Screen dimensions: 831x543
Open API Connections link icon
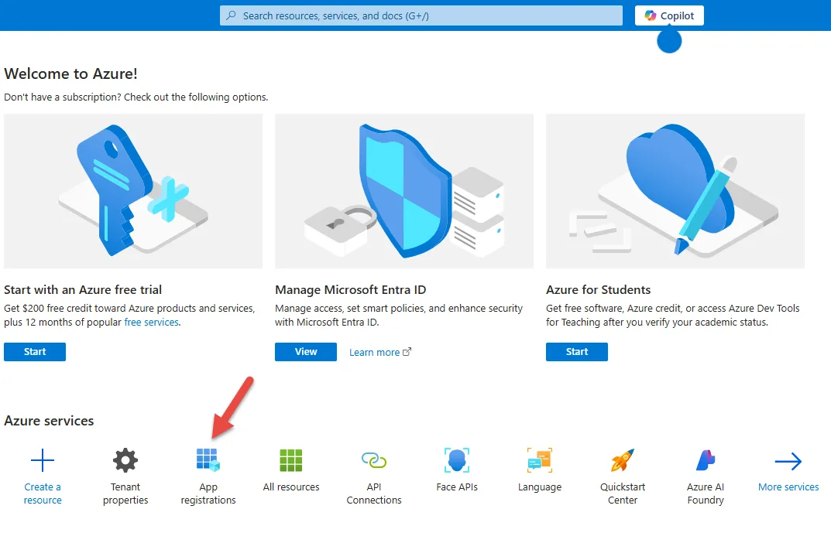(373, 460)
